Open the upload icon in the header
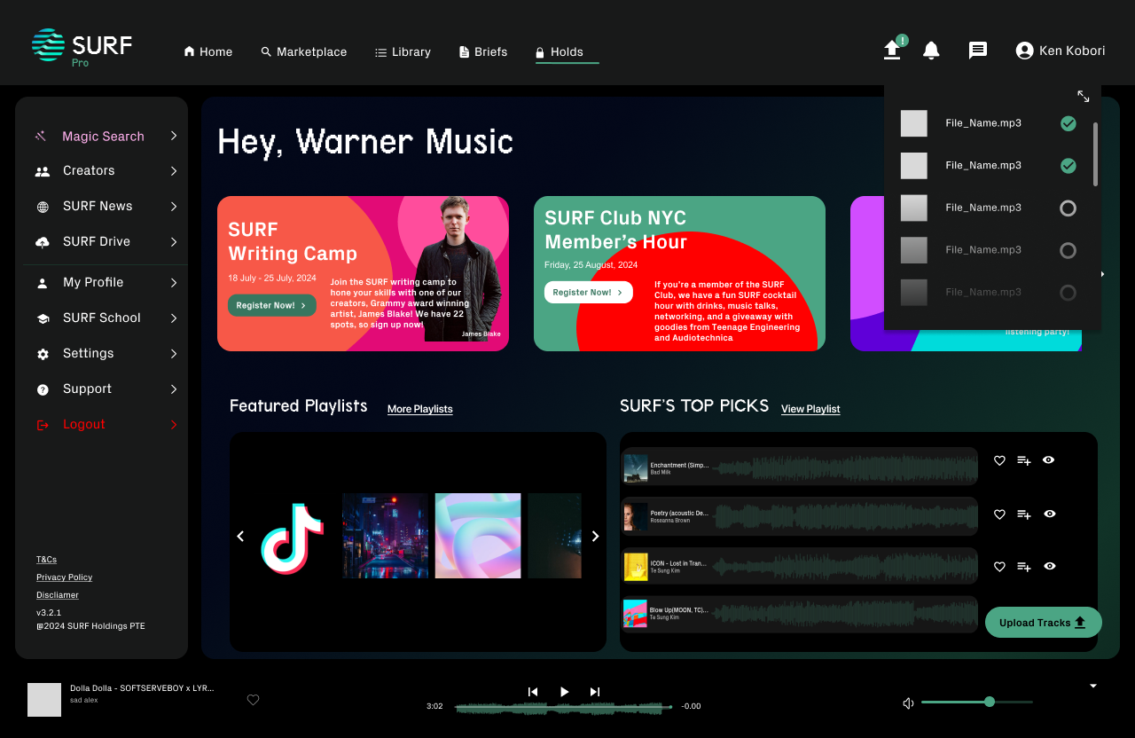Viewport: 1135px width, 738px height. 892,51
